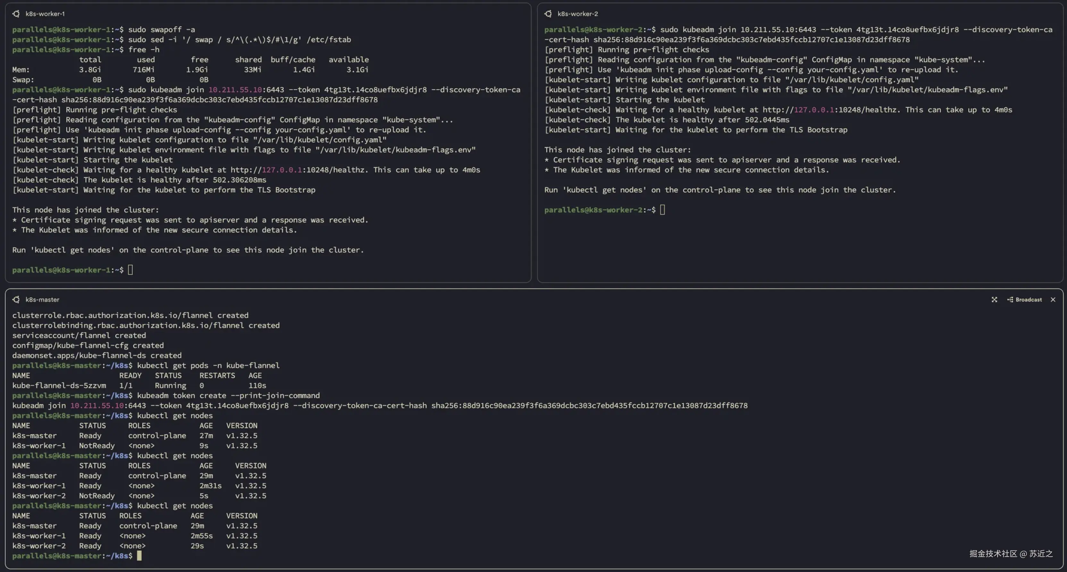
Task: Maximize the k8s-master pane with expand arrows
Action: [994, 299]
